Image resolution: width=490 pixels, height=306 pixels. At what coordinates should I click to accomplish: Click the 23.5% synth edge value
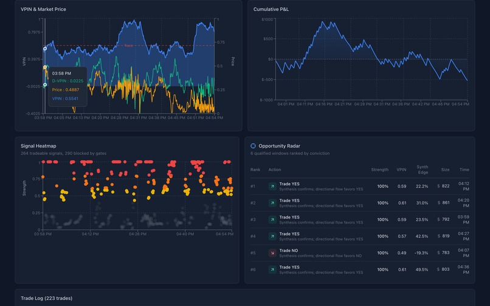pos(422,220)
